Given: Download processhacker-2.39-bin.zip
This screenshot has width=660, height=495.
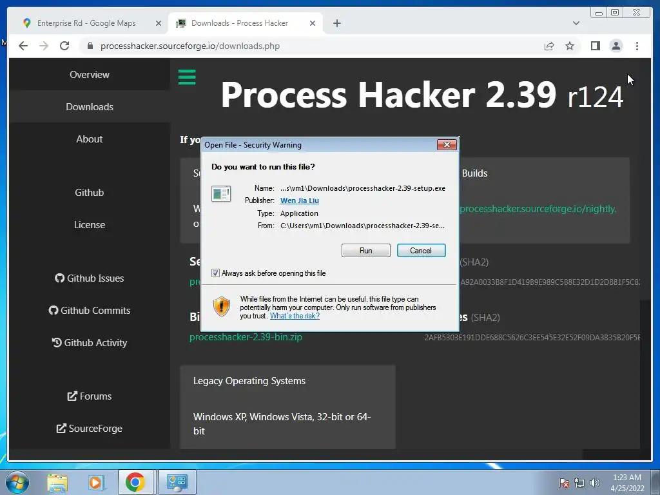Looking at the screenshot, I should (x=246, y=337).
